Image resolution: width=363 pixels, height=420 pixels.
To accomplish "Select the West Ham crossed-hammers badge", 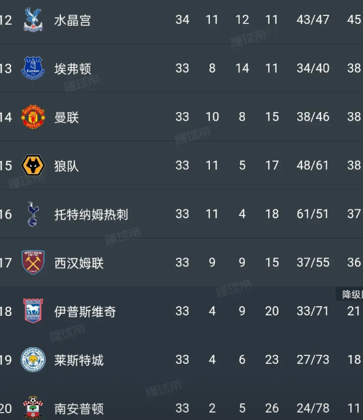I will coord(33,262).
